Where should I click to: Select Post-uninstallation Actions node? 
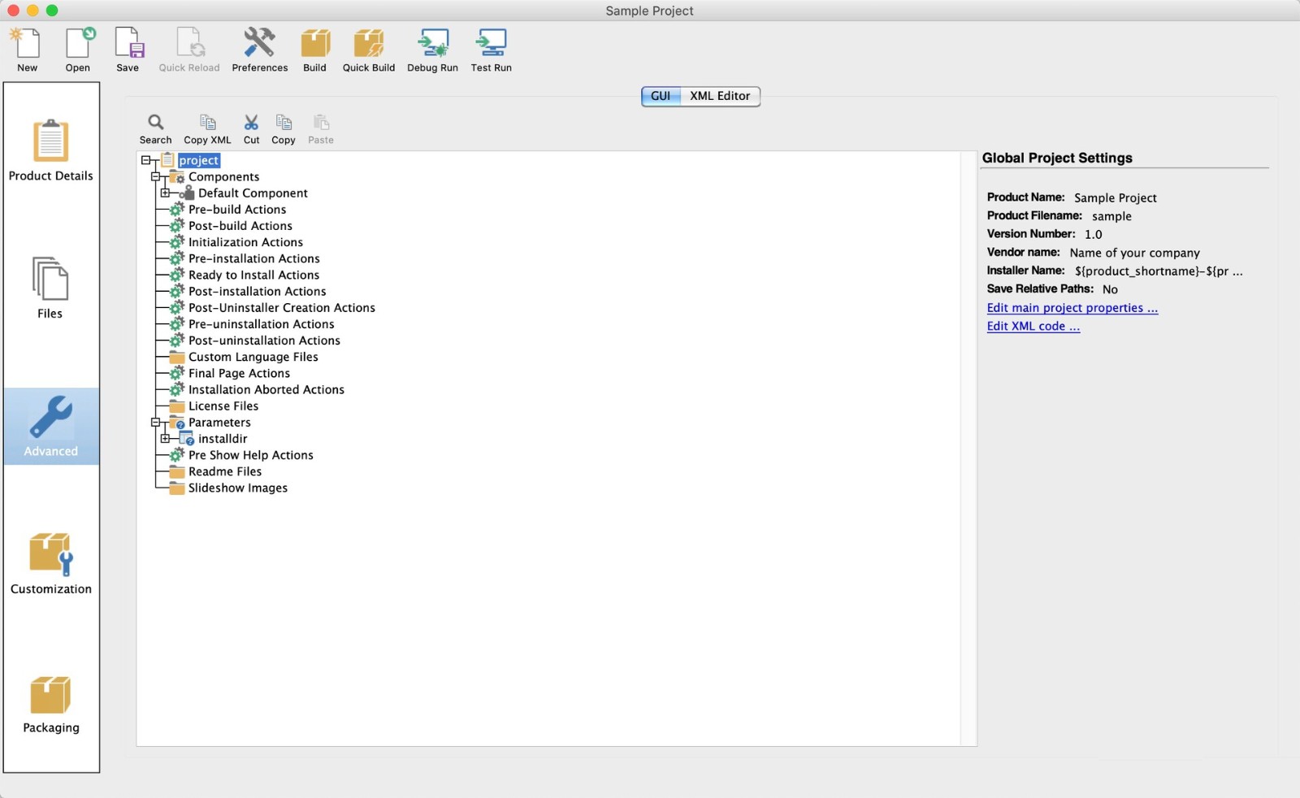[264, 340]
